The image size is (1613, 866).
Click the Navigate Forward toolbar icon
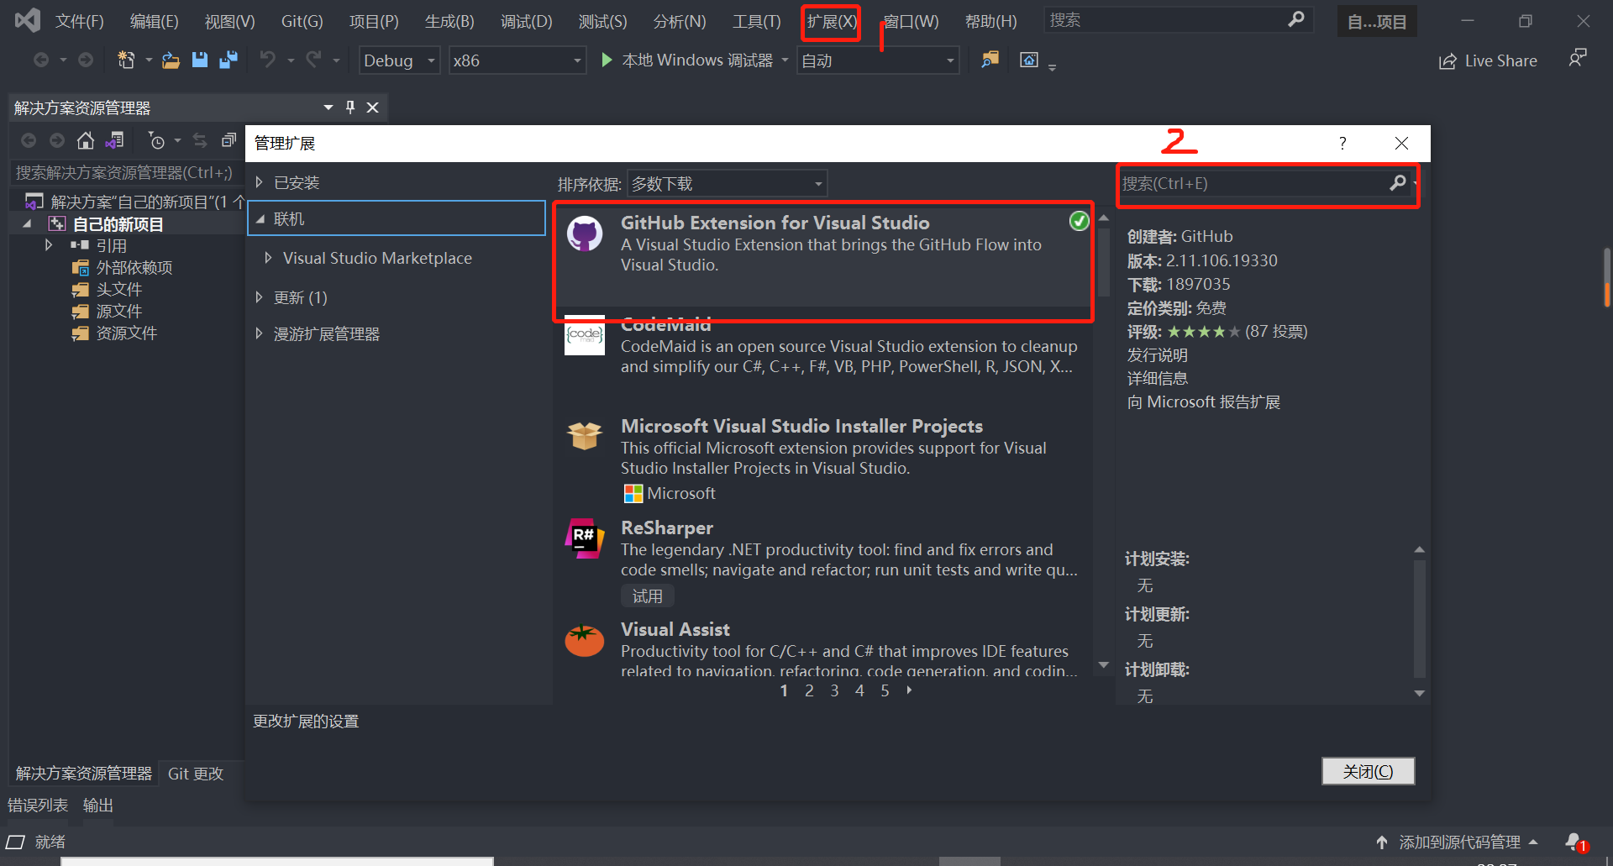(86, 60)
